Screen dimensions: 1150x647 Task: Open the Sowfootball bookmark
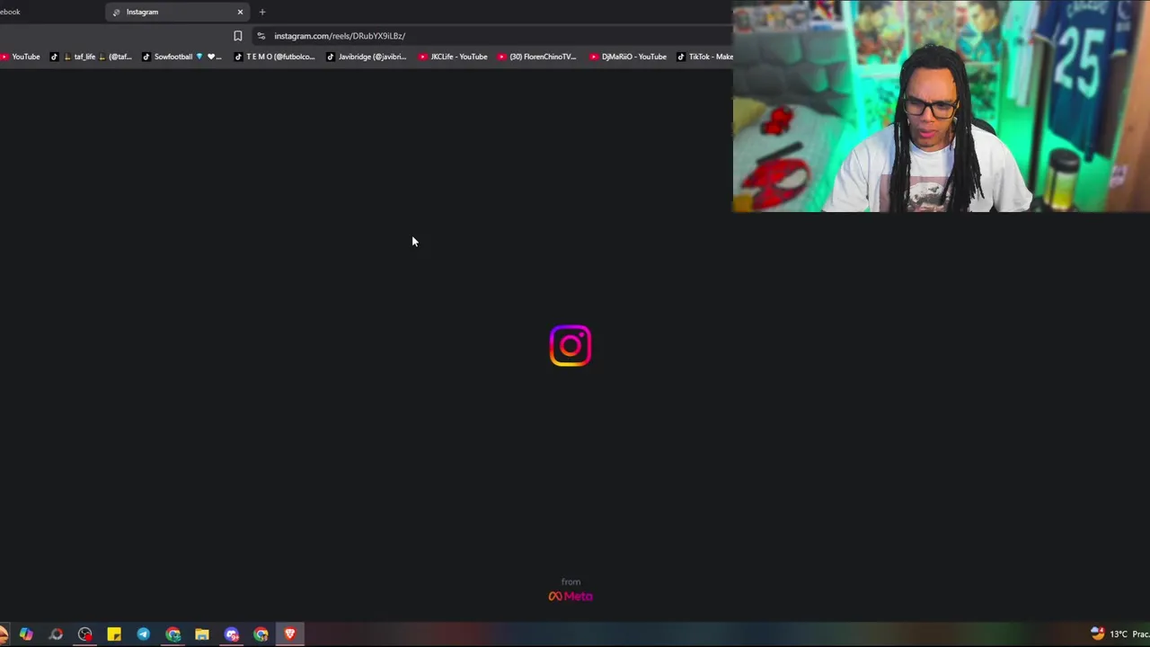(181, 57)
